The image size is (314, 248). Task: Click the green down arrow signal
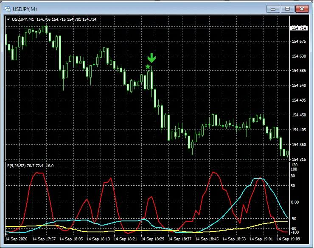151,58
